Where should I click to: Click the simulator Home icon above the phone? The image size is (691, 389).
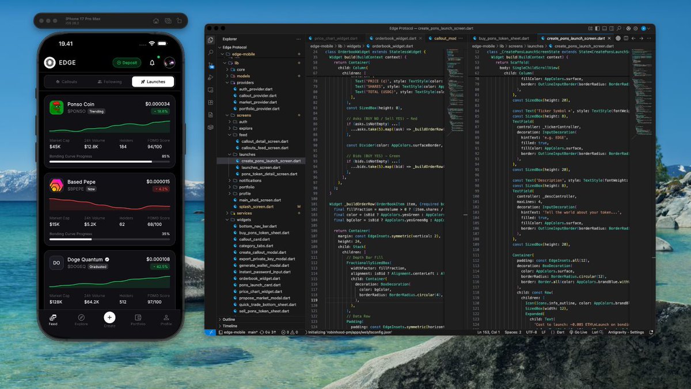[155, 21]
